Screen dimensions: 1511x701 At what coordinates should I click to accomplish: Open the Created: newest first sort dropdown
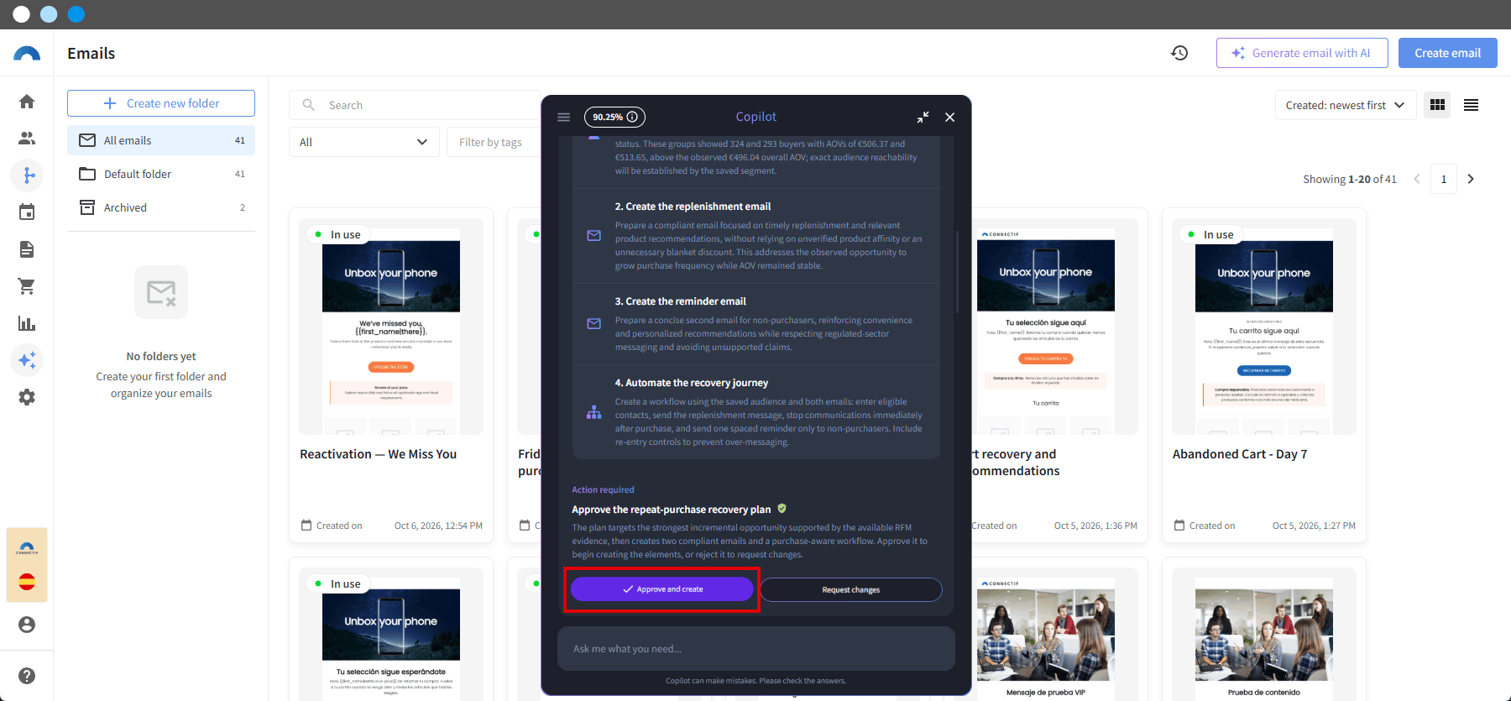click(x=1346, y=105)
